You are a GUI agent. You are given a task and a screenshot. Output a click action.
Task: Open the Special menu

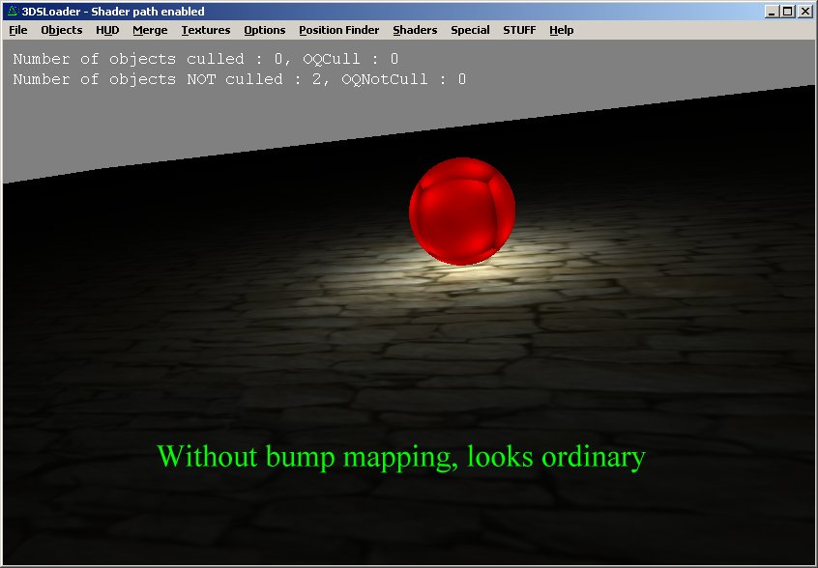pyautogui.click(x=470, y=30)
